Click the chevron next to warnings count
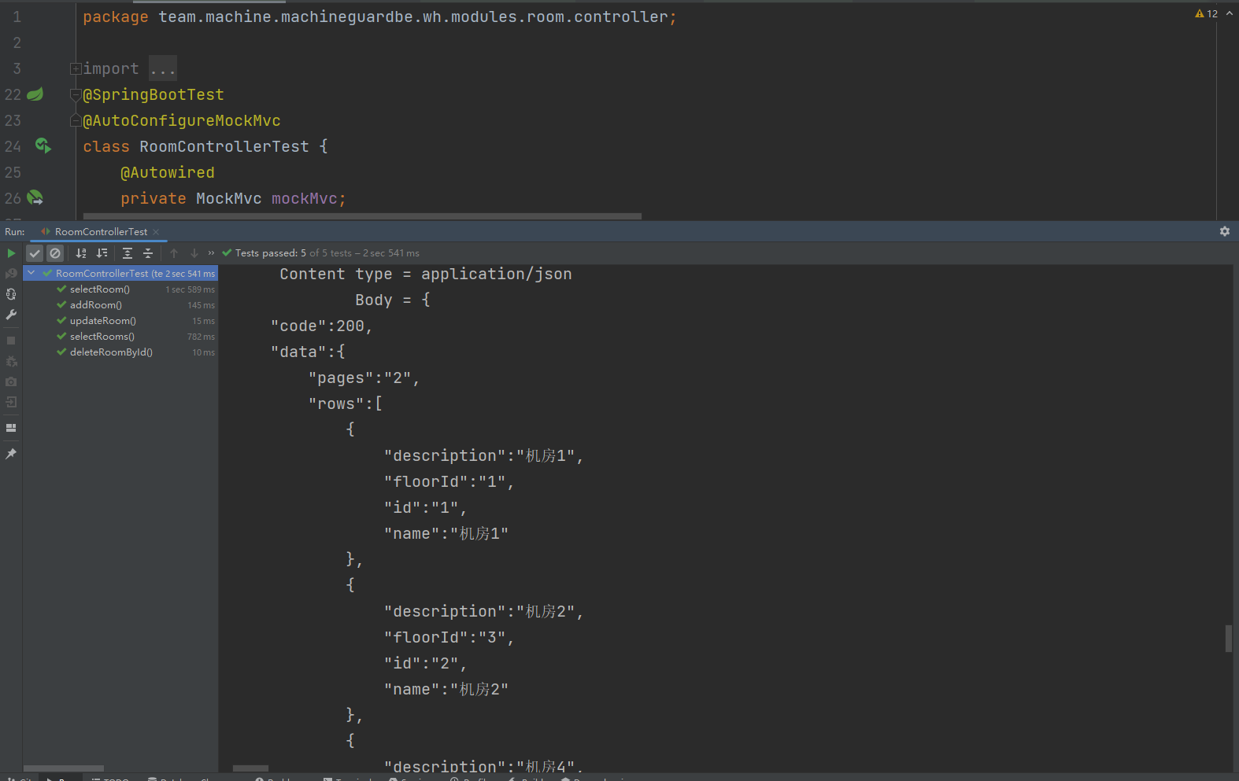The width and height of the screenshot is (1239, 781). (1230, 13)
